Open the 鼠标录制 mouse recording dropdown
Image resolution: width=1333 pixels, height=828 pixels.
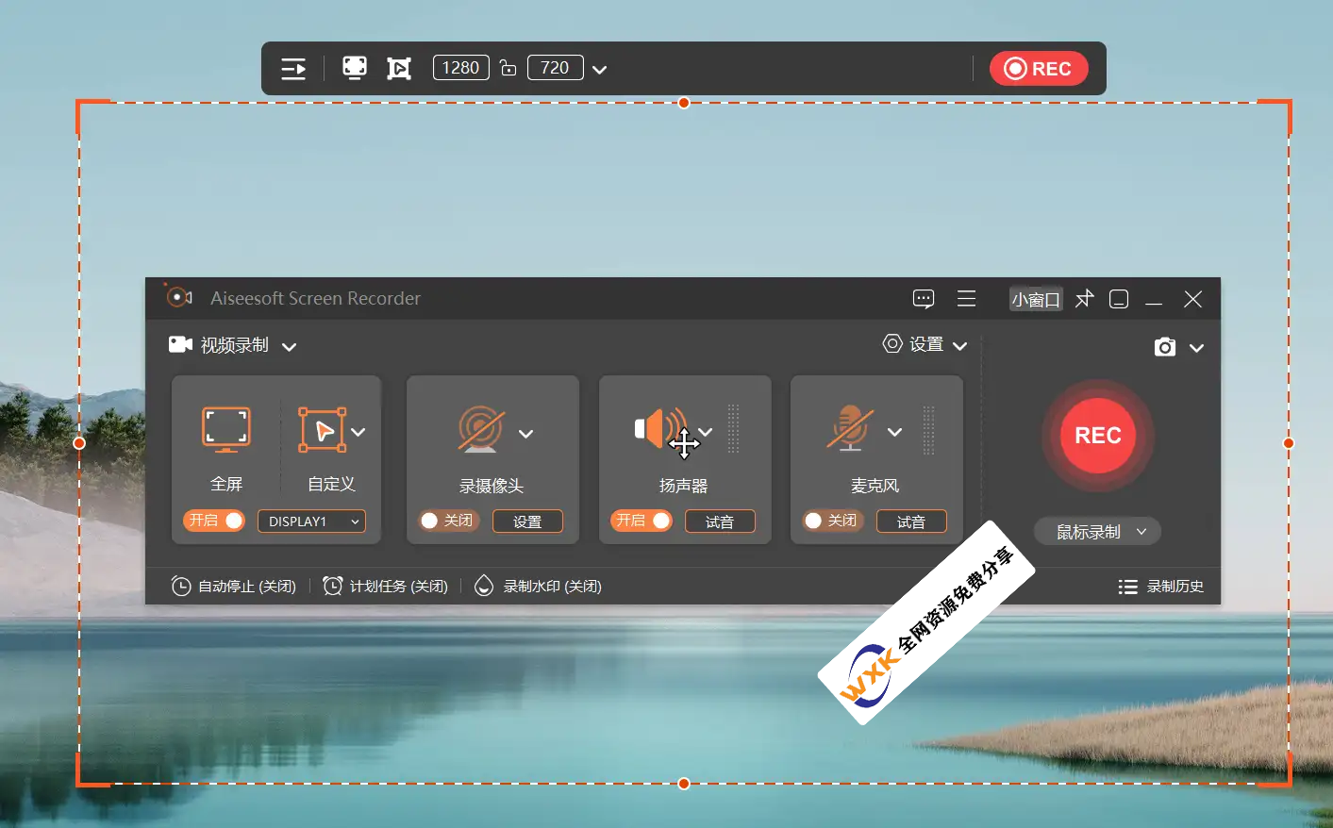pyautogui.click(x=1098, y=532)
